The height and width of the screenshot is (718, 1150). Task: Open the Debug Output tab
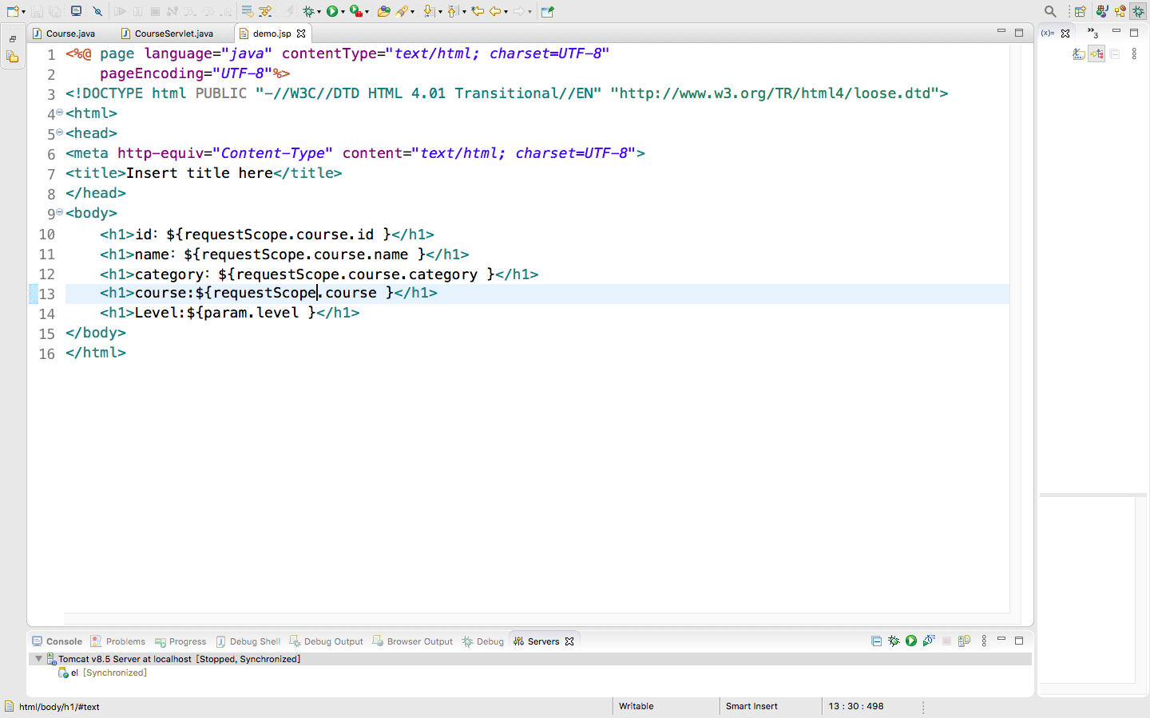point(326,641)
